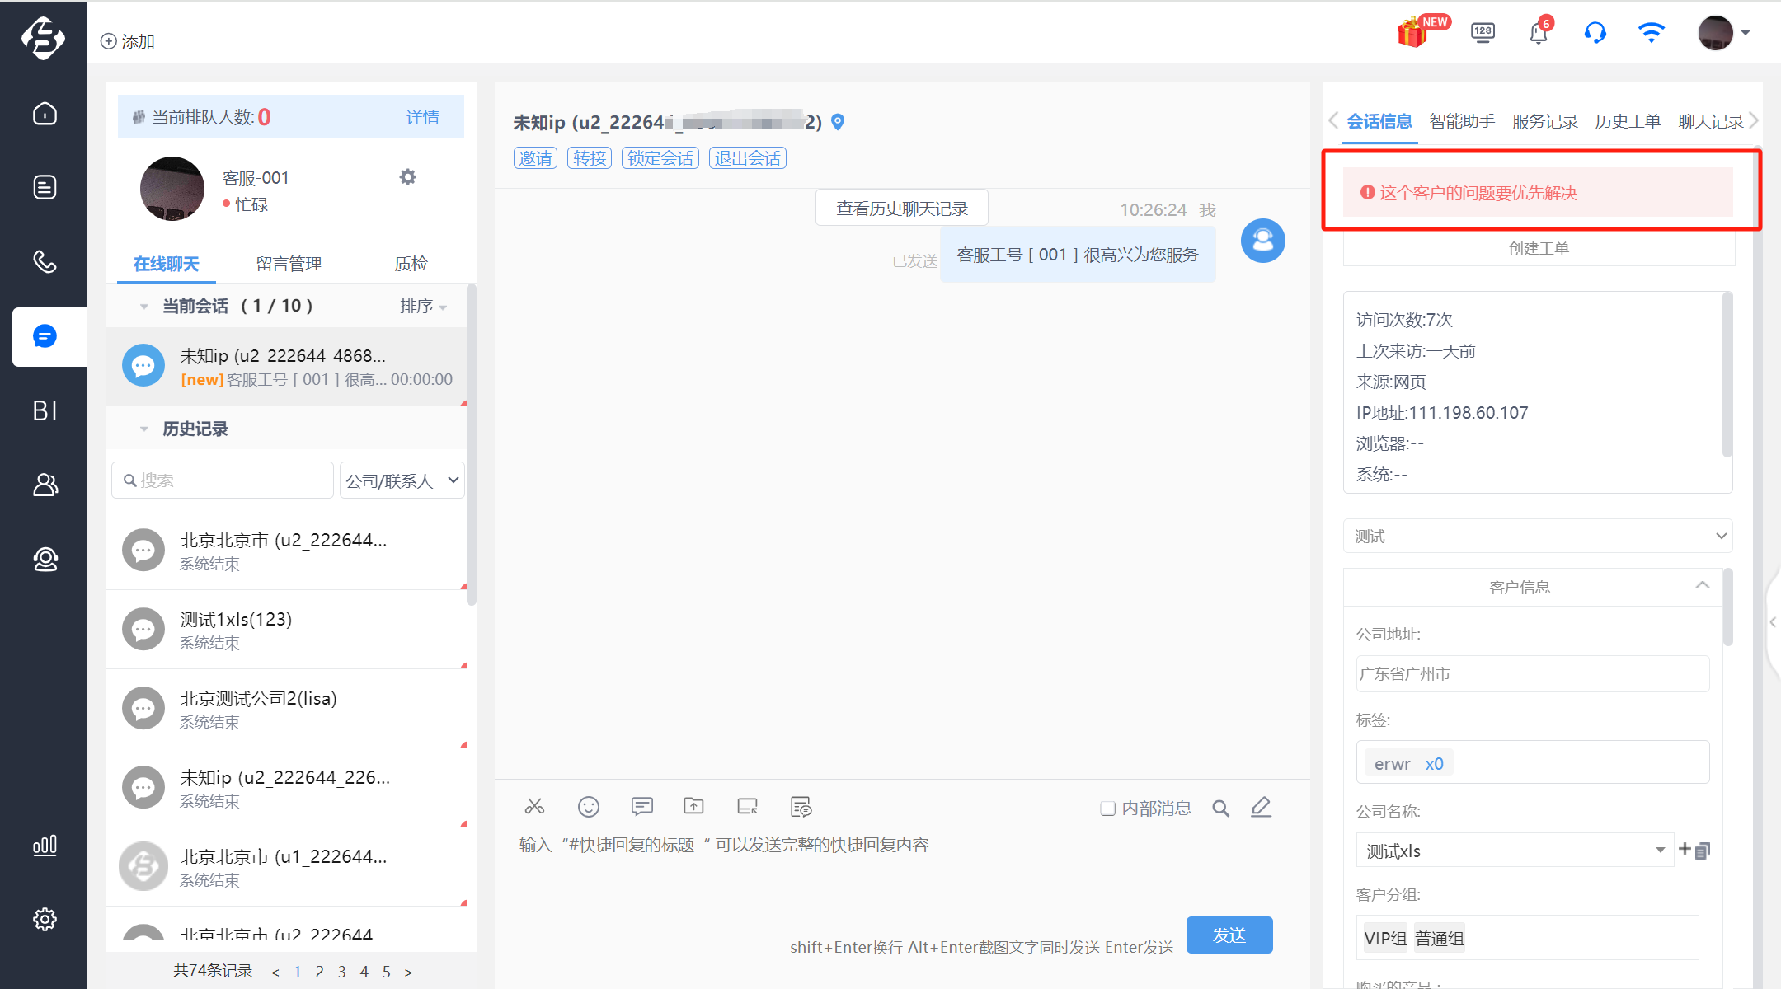This screenshot has height=989, width=1781.
Task: Toggle the 内部消息 checkbox
Action: tap(1108, 809)
